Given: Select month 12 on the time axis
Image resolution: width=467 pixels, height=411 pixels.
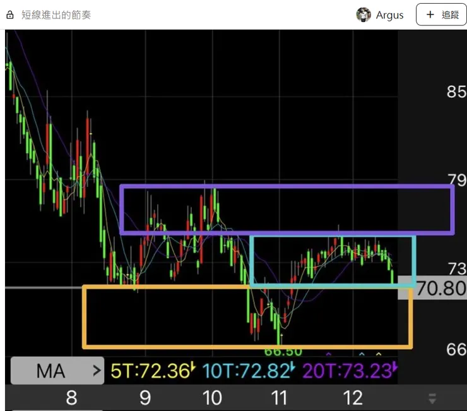Looking at the screenshot, I should [x=353, y=398].
